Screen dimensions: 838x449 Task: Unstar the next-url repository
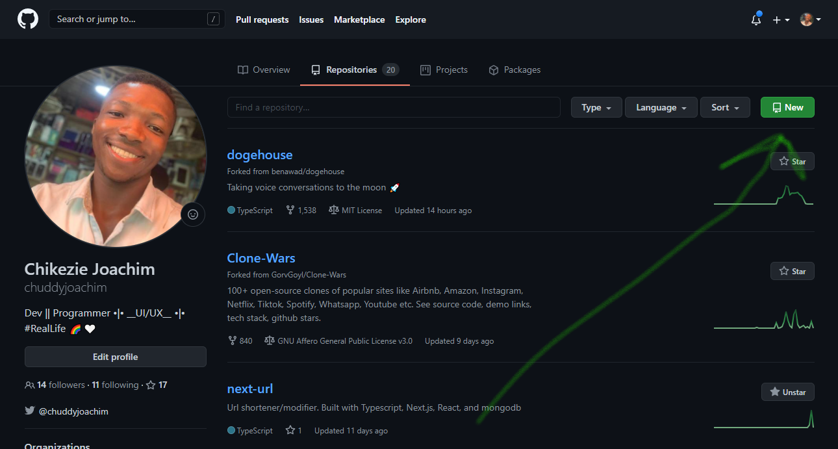pyautogui.click(x=787, y=392)
